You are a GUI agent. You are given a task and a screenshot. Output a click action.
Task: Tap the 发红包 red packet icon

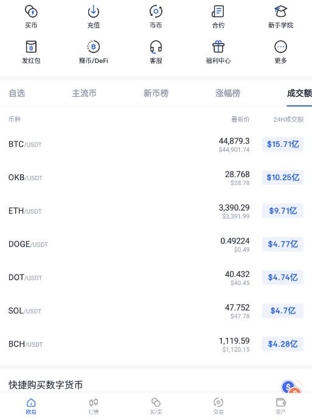31,47
